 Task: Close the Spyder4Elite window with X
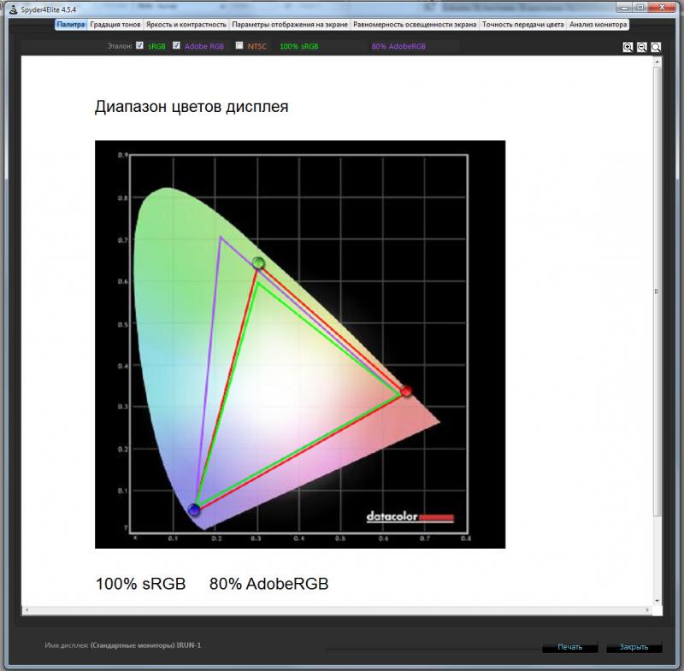point(662,8)
